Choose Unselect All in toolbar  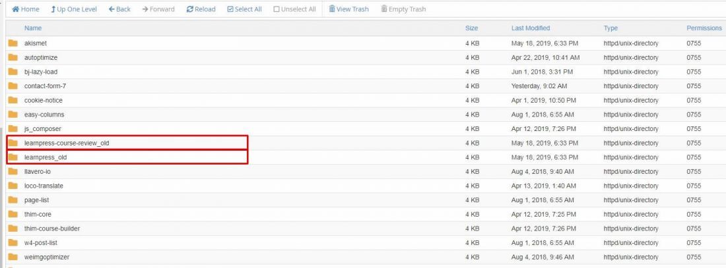pos(294,9)
